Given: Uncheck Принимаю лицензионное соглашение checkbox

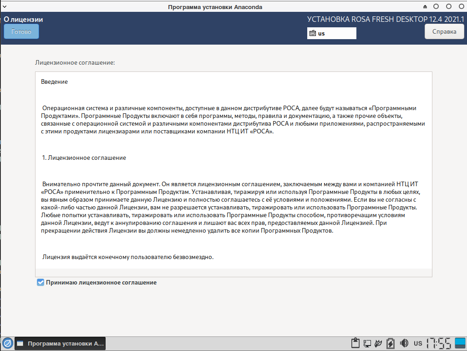Looking at the screenshot, I should tap(41, 282).
